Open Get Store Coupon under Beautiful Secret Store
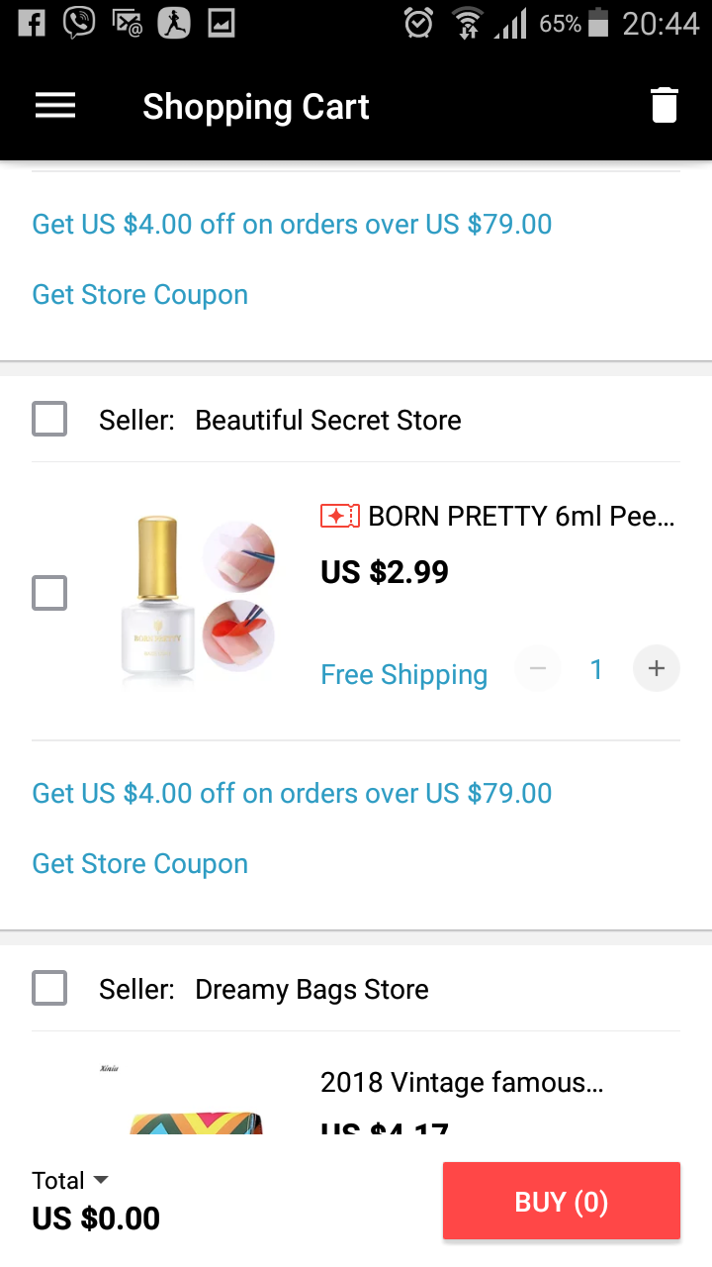The height and width of the screenshot is (1267, 712). (140, 864)
